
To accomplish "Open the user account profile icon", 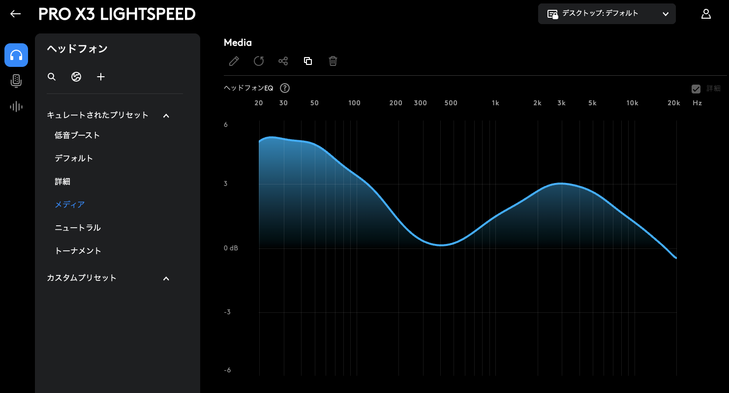I will coord(706,14).
